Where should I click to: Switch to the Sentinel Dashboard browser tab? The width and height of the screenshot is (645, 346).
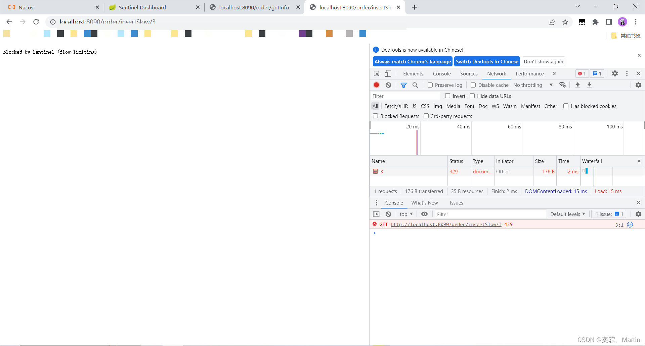142,7
